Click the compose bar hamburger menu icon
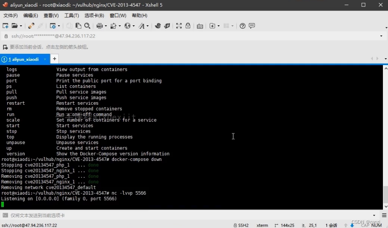The image size is (388, 228). tap(384, 215)
